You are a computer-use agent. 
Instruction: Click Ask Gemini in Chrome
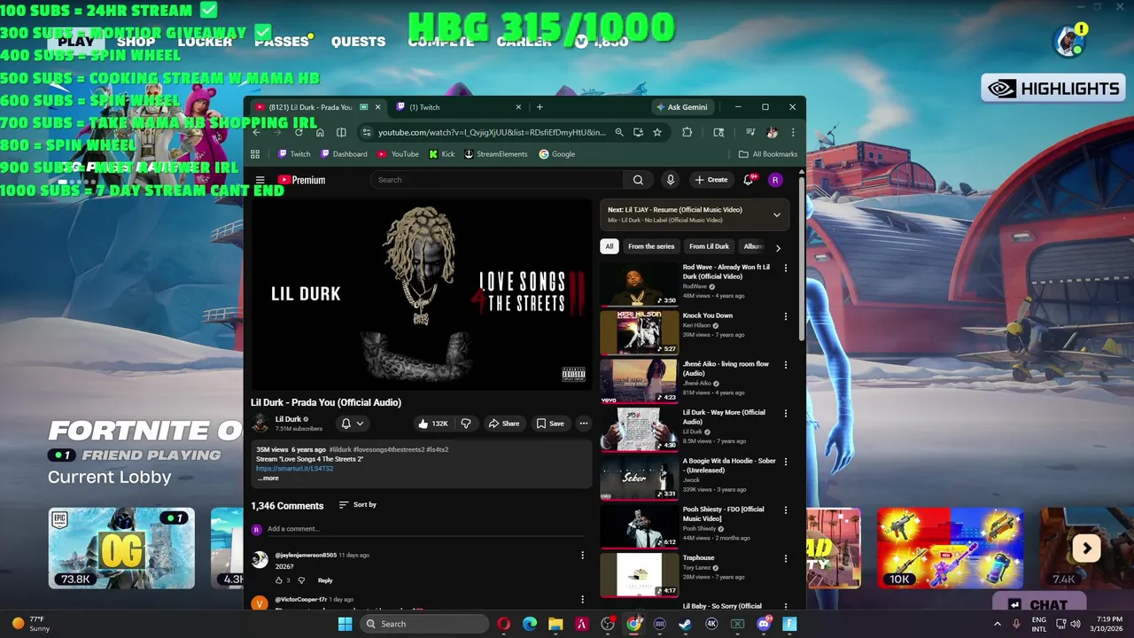pos(681,107)
